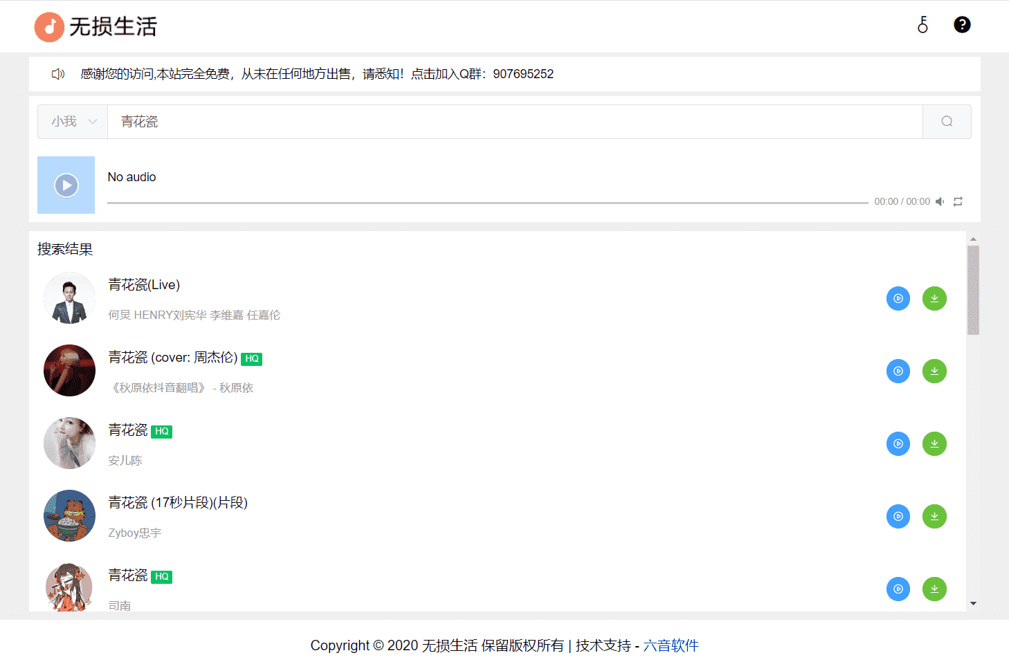Click the 无损生活 orange music logo

click(49, 27)
